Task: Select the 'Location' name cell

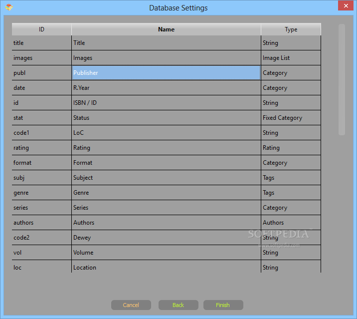Action: (x=166, y=266)
